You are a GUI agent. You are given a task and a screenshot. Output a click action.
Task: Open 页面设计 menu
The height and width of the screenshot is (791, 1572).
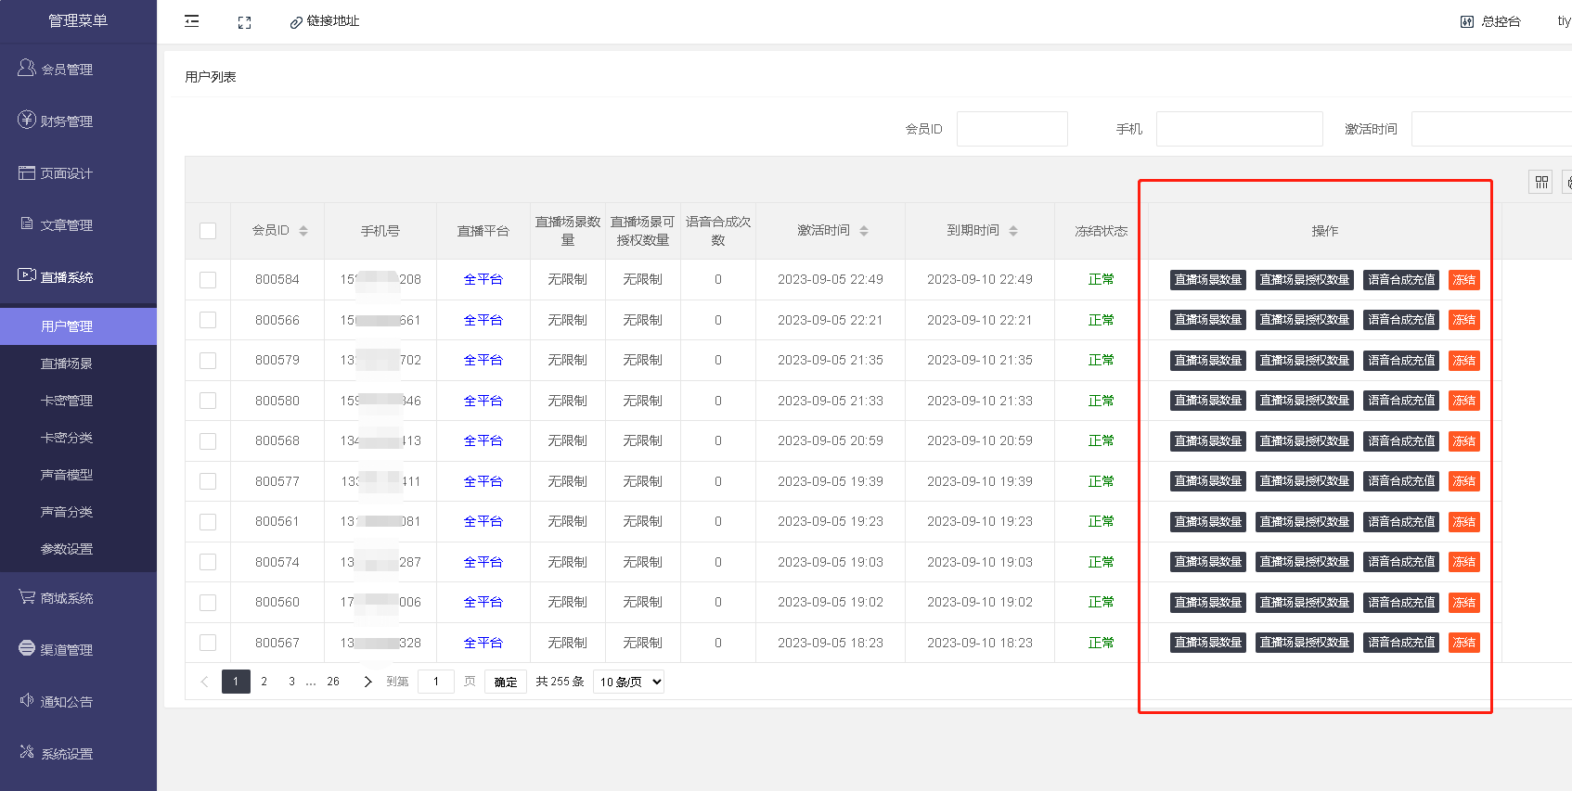(x=78, y=172)
